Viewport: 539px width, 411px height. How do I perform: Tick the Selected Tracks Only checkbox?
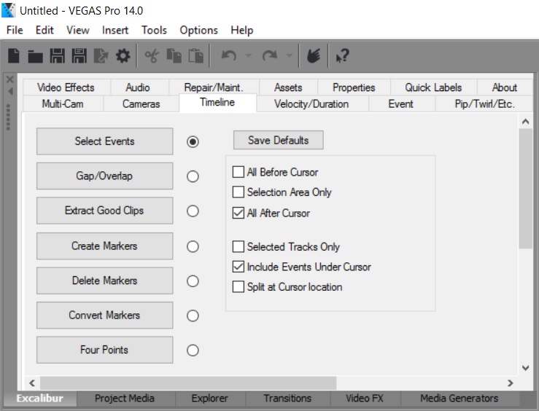[238, 247]
